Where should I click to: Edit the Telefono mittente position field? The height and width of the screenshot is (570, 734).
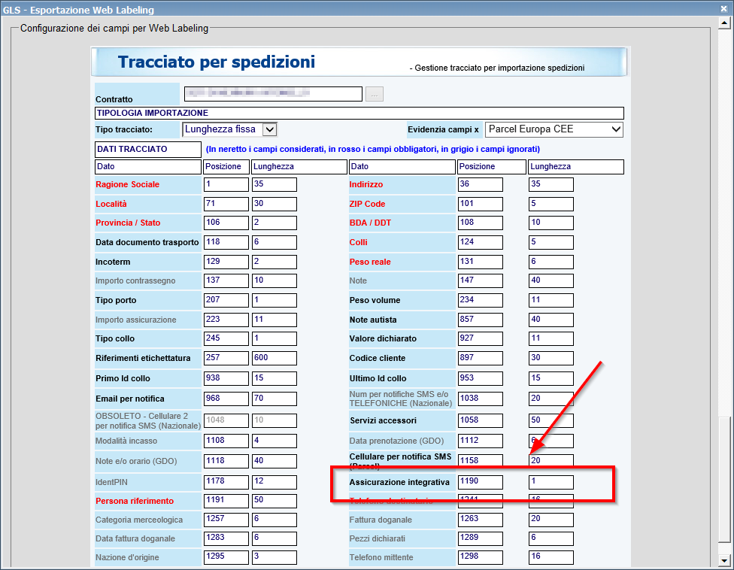(481, 557)
